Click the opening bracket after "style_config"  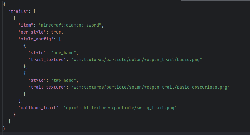[x=60, y=39]
